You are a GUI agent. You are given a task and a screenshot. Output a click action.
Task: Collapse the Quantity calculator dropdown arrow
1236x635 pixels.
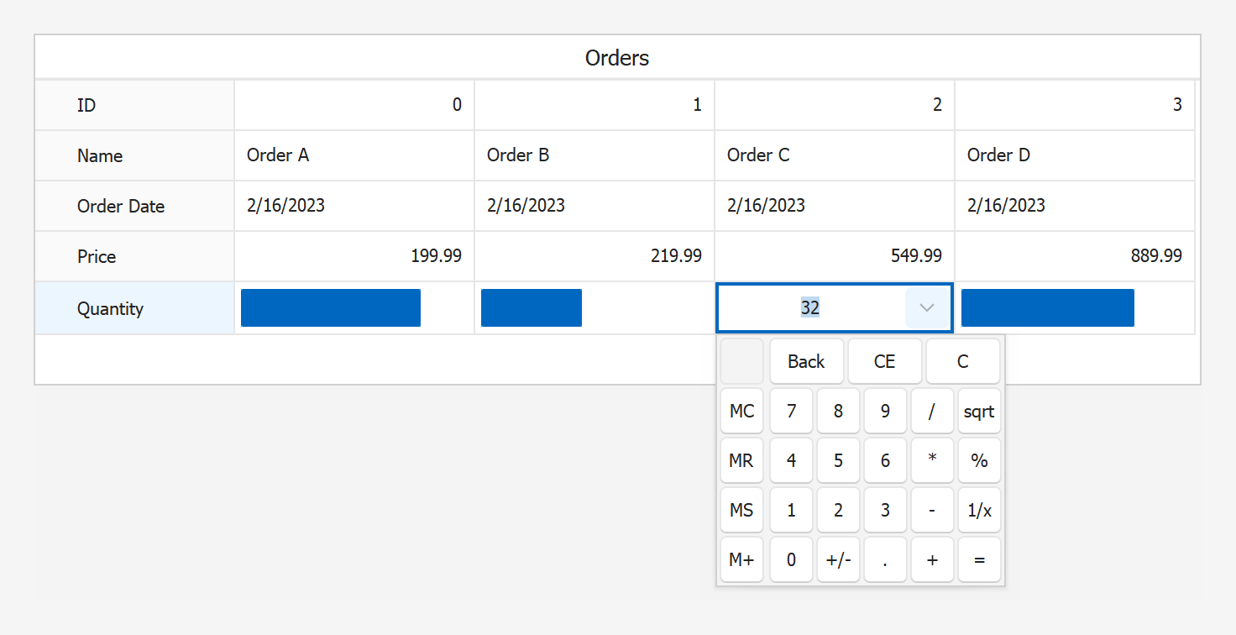tap(927, 308)
